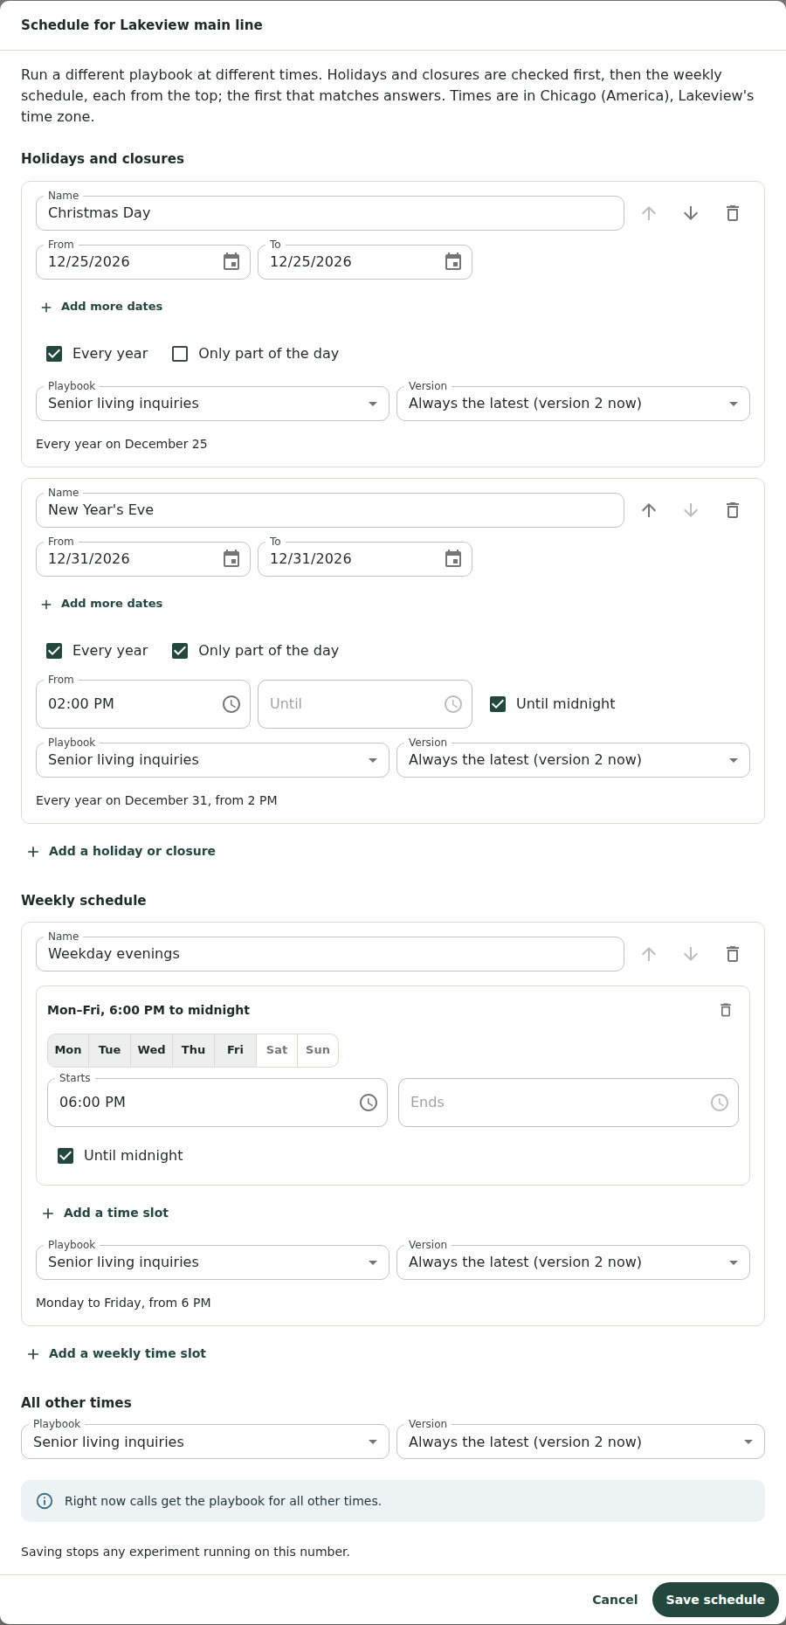
Task: Move New Year's Eve entry up
Action: (649, 510)
